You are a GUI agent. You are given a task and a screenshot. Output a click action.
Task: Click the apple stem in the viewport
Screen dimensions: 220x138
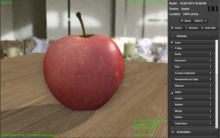[81, 25]
